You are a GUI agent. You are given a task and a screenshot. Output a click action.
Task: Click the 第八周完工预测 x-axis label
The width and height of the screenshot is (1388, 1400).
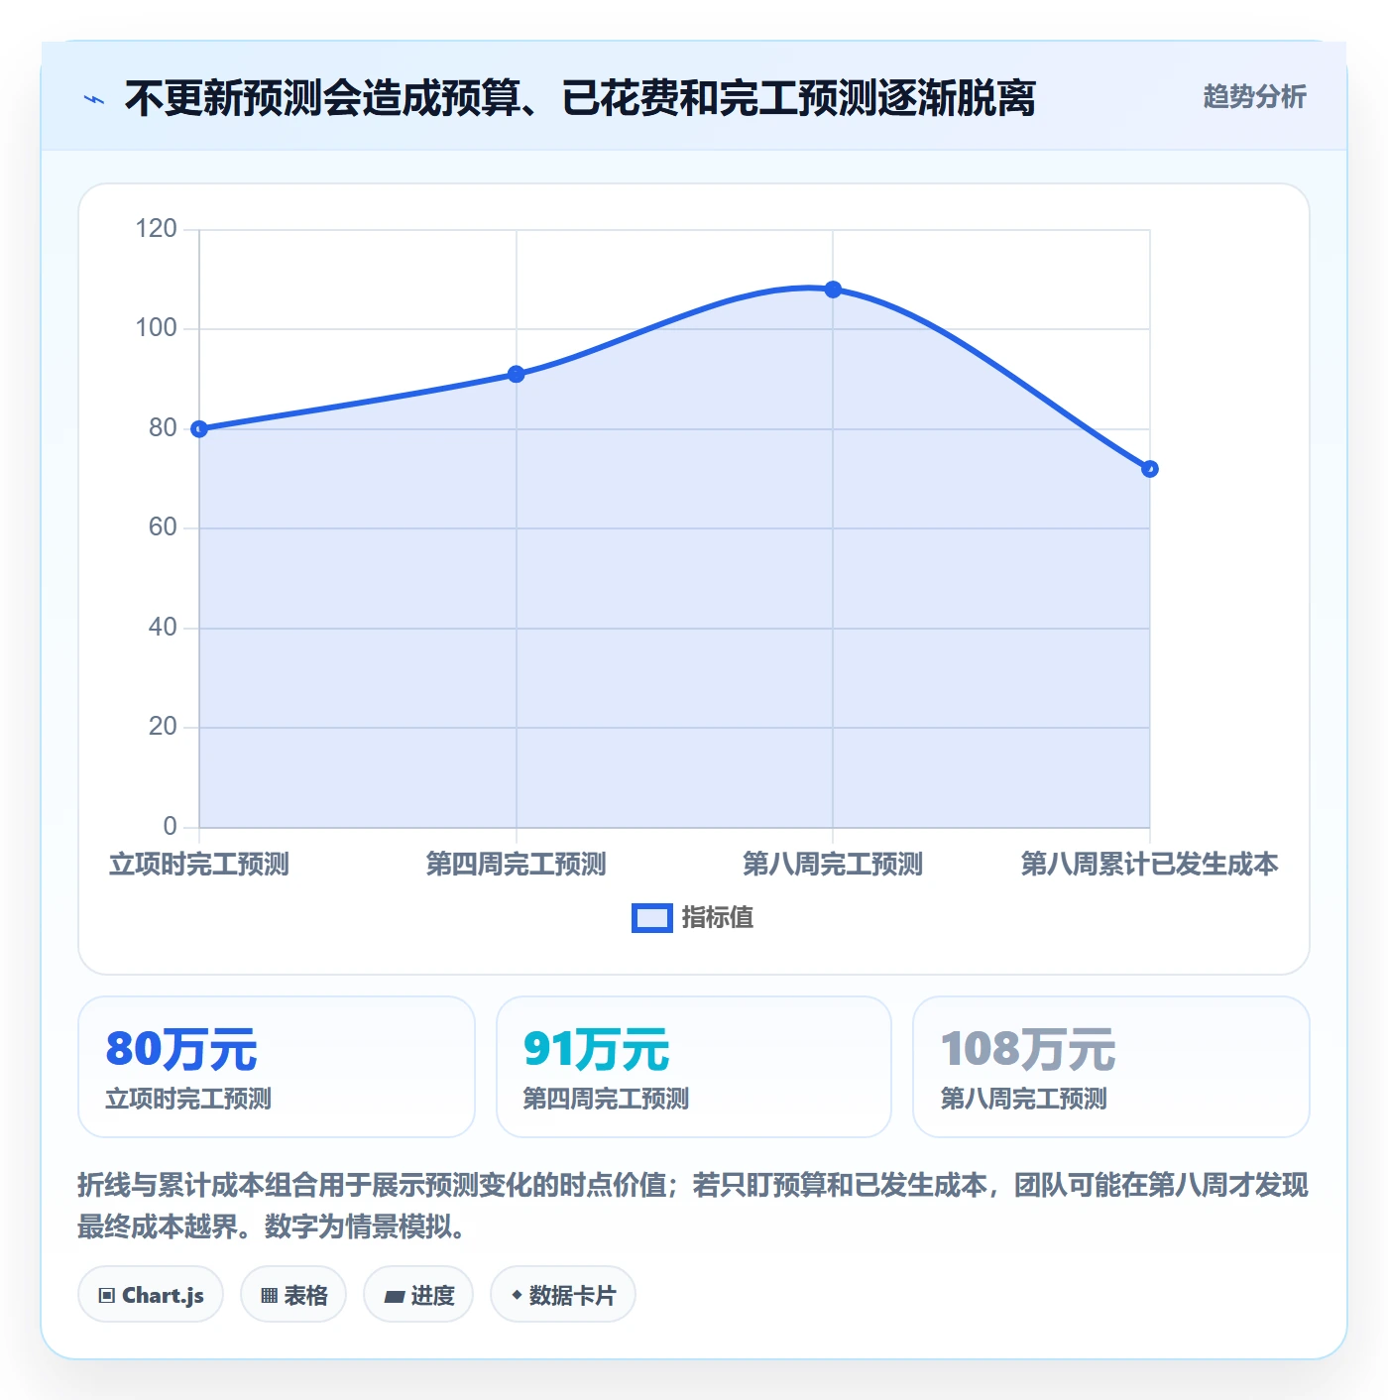(x=833, y=865)
